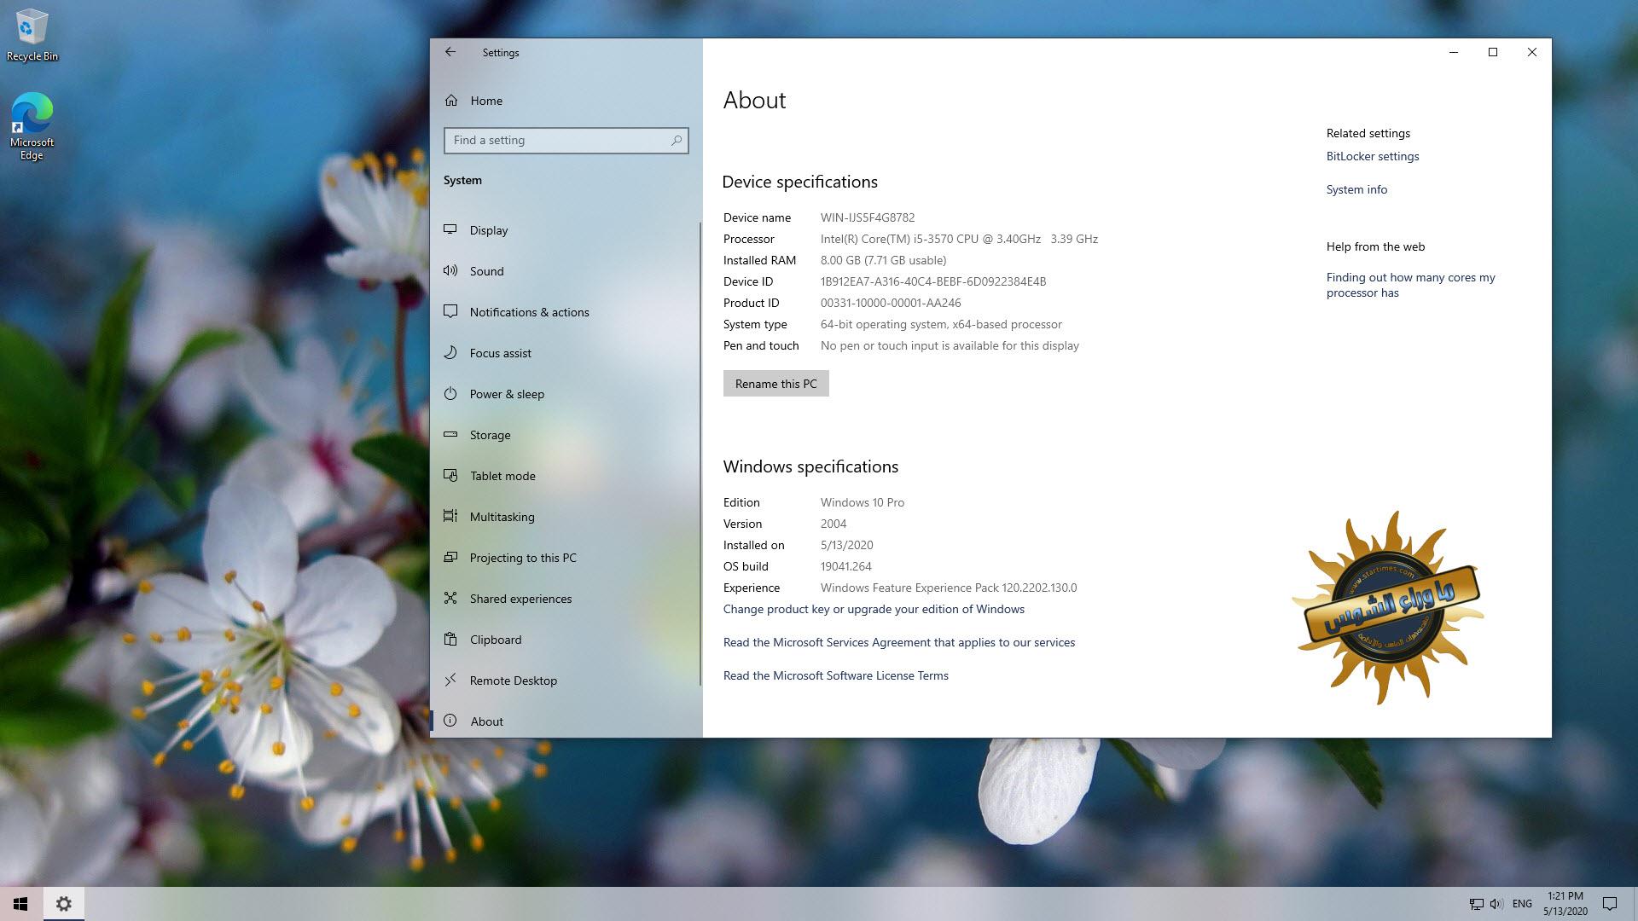Click the Notifications & actions icon
Viewport: 1638px width, 921px height.
pos(450,311)
